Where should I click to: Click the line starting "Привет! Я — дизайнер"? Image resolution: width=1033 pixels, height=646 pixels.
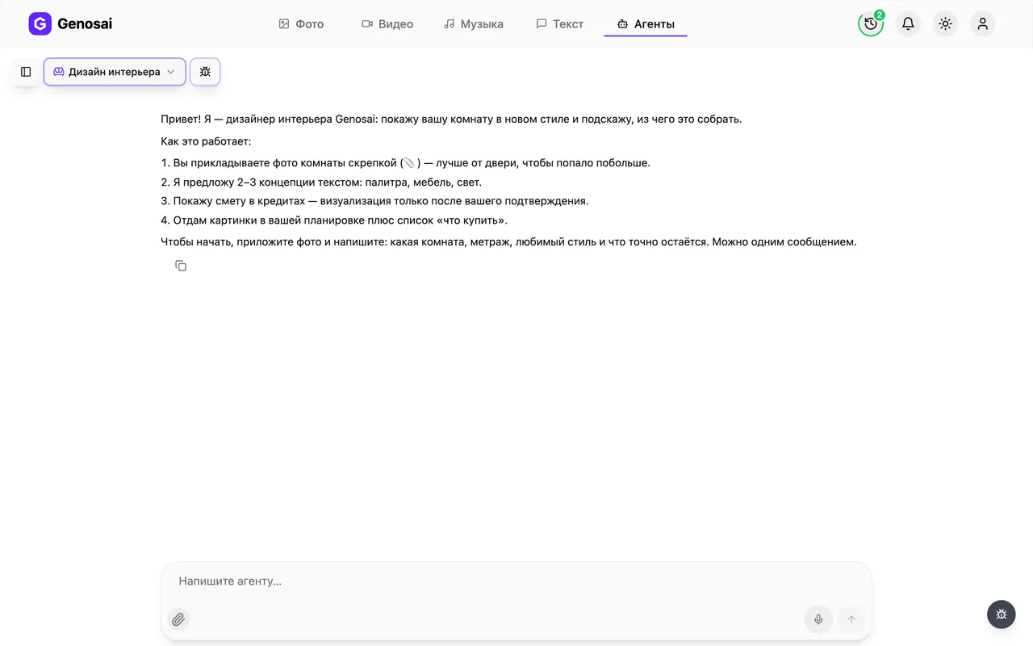pyautogui.click(x=451, y=120)
